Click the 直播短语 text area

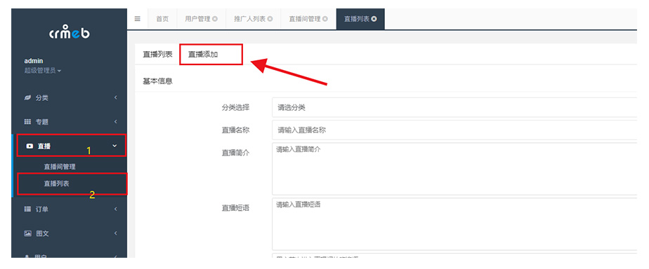(454, 224)
